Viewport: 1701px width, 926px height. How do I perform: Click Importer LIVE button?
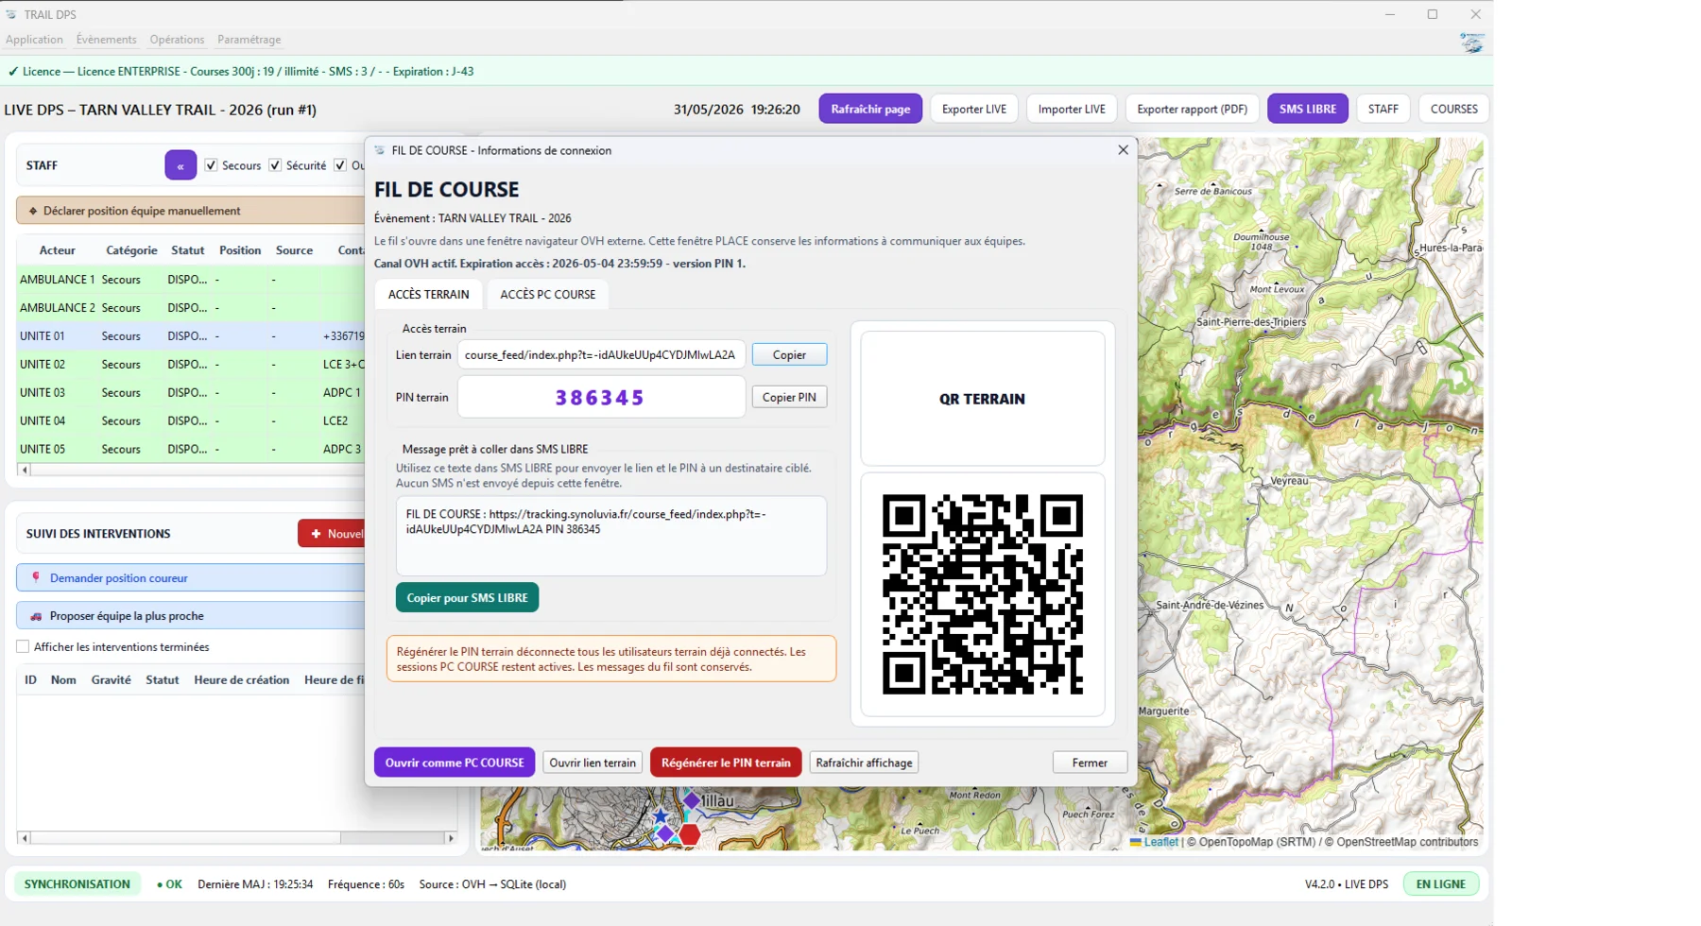click(1072, 109)
